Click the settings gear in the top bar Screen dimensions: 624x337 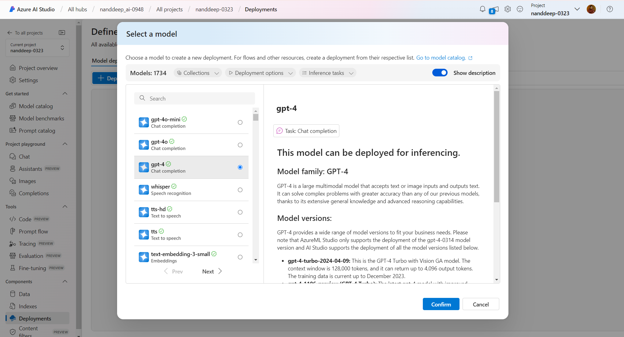(x=508, y=9)
